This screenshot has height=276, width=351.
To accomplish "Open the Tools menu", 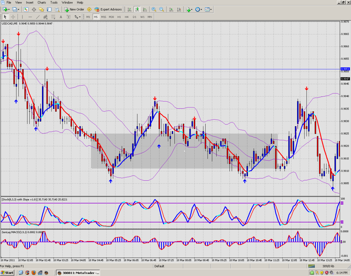I will tap(54, 2).
